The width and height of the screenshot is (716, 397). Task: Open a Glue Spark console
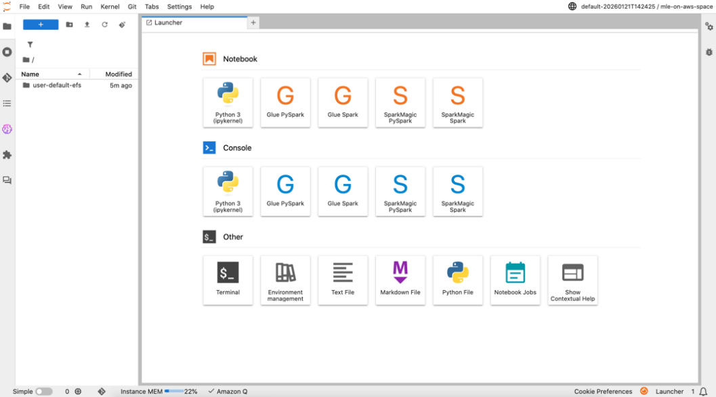pyautogui.click(x=343, y=191)
